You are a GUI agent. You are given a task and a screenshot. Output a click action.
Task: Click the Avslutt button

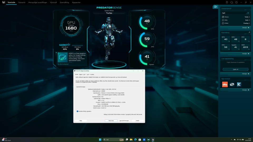[x=138, y=121]
